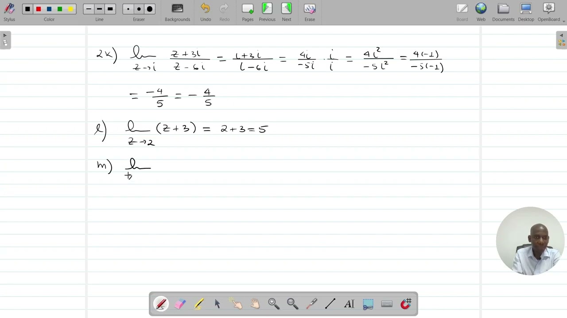567x318 pixels.
Task: Select the Interact with items pointer
Action: coord(236,304)
